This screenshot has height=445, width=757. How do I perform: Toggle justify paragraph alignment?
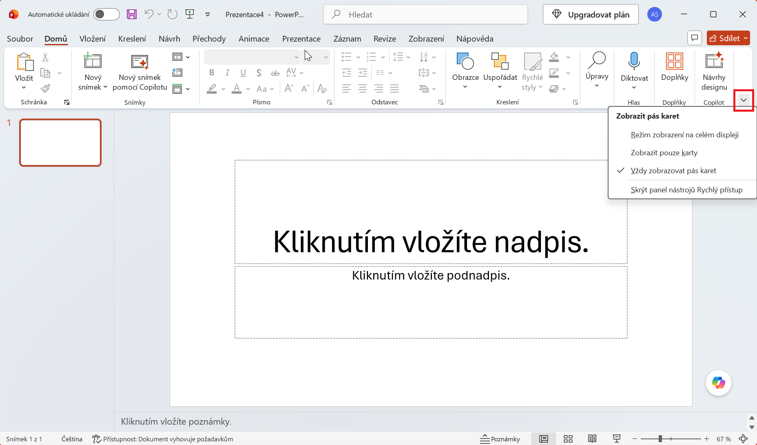tap(394, 88)
